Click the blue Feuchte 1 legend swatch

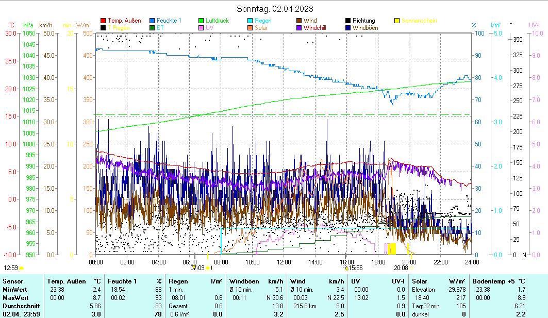(x=152, y=21)
